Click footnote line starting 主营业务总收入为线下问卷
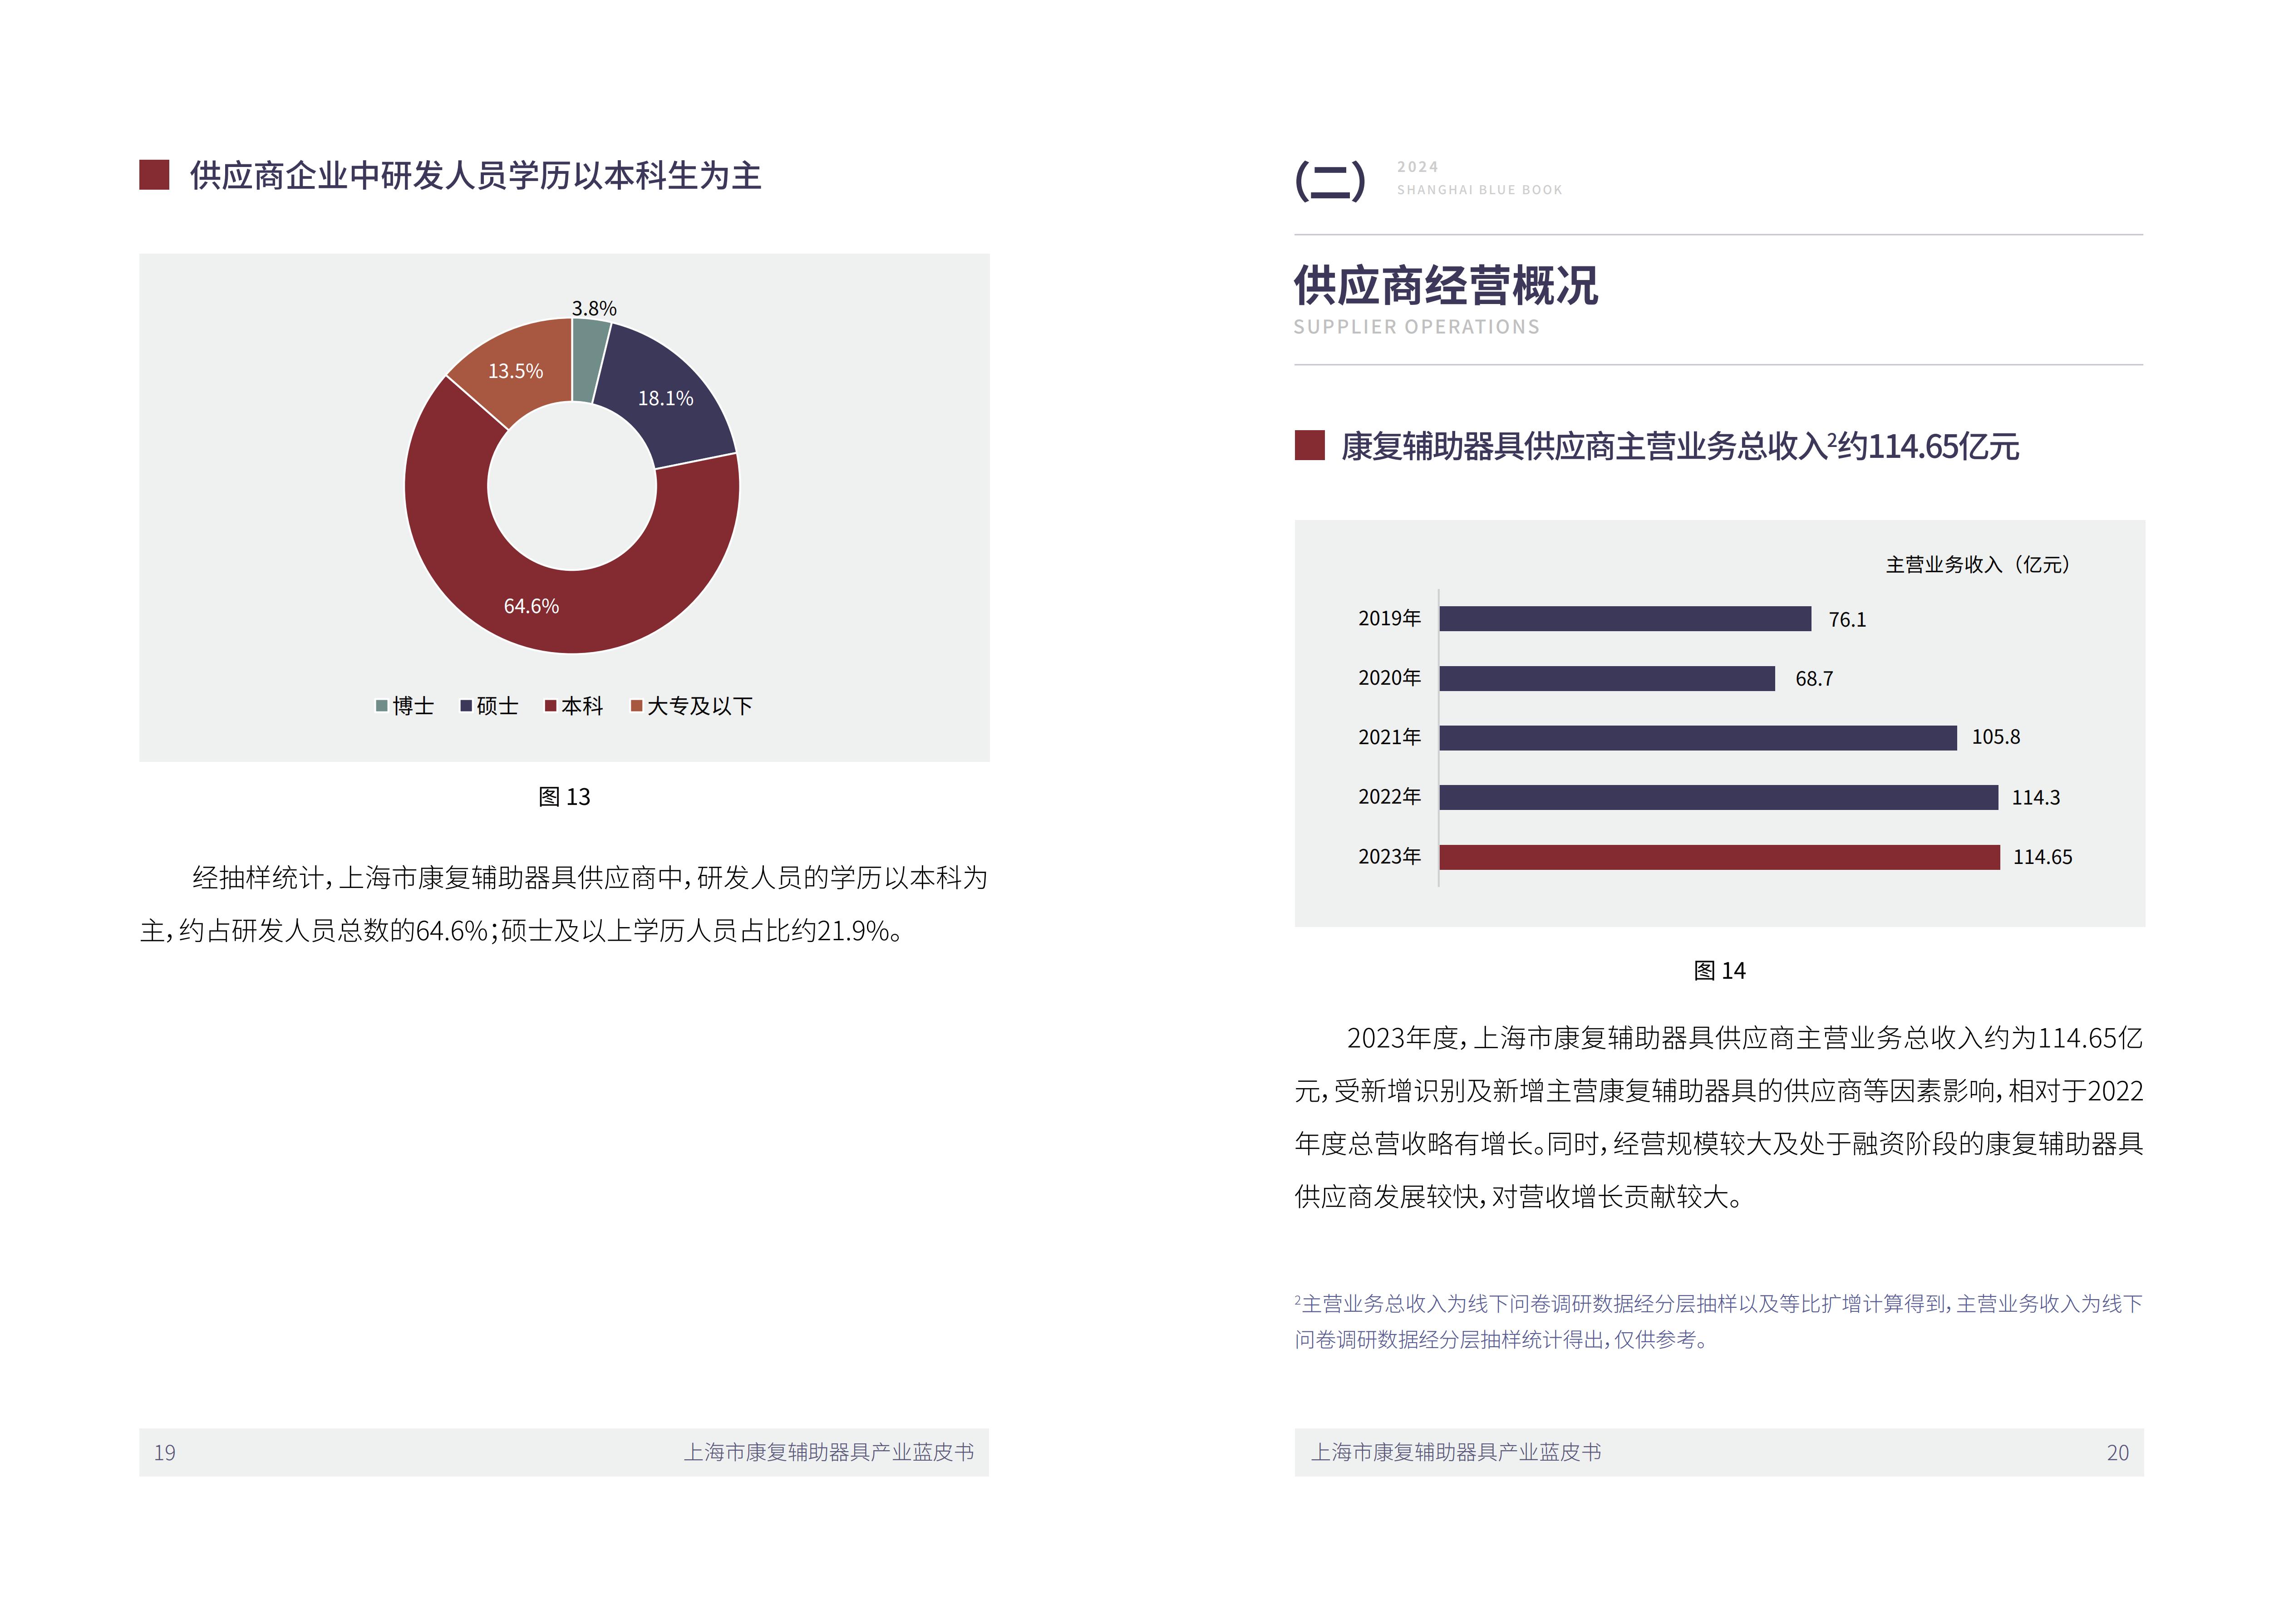The width and height of the screenshot is (2284, 1624). click(x=1718, y=1304)
